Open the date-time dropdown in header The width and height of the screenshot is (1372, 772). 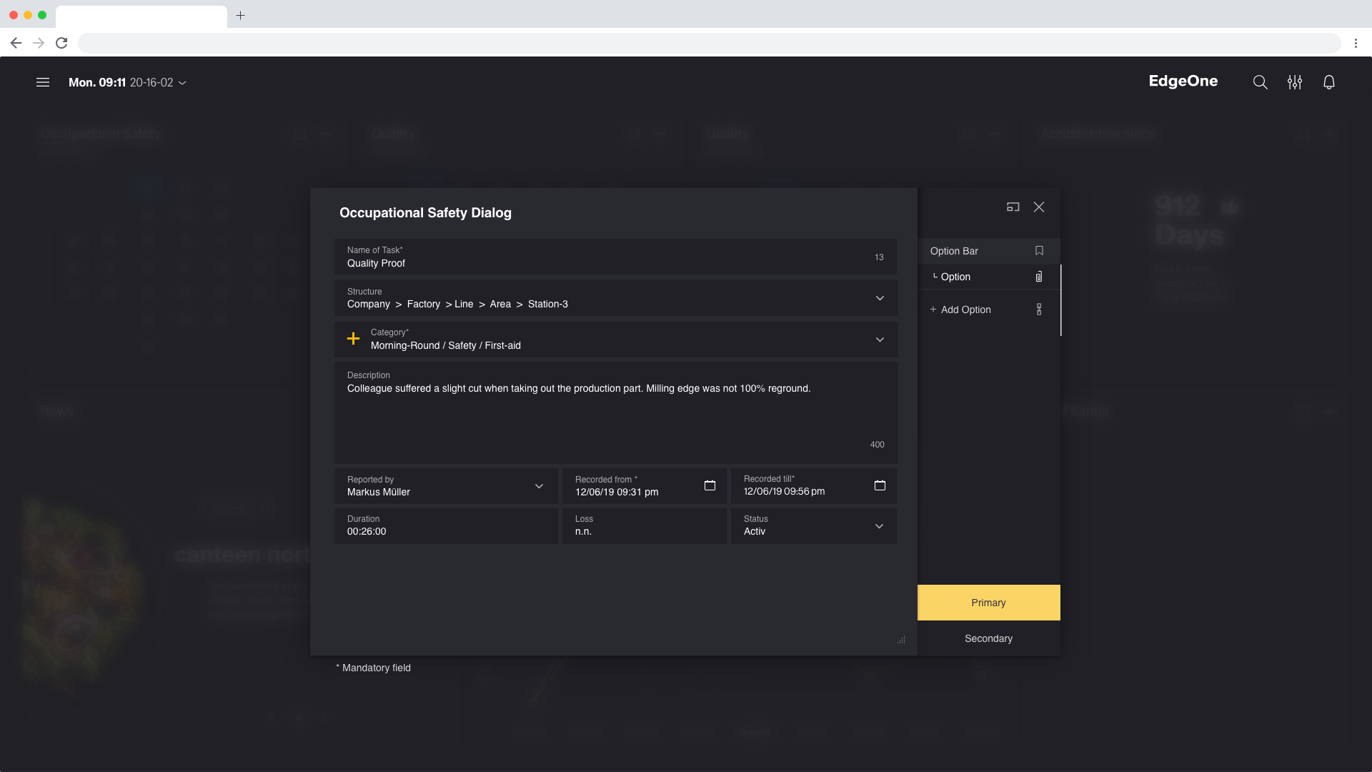[183, 83]
